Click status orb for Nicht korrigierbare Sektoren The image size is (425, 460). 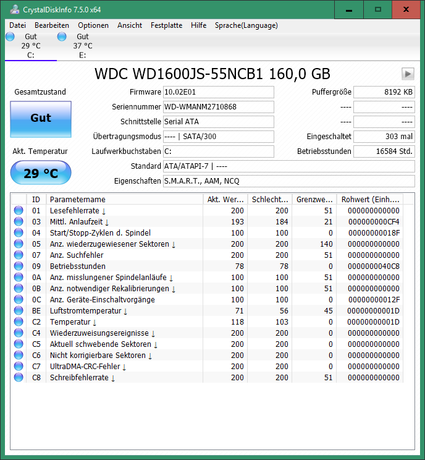point(19,356)
